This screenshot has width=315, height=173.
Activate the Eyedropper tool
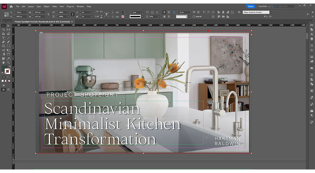click(9, 58)
